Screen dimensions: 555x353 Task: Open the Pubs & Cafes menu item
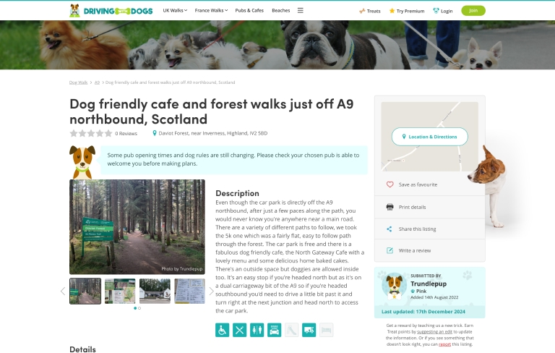[x=249, y=11]
